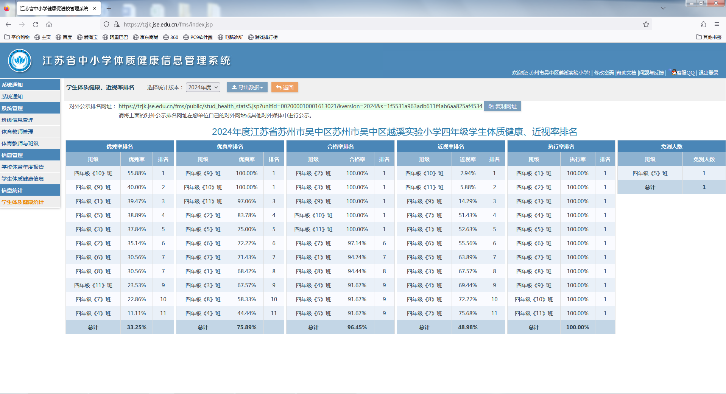Close the 江苏省中小学健康促进校管理系统 tab
The width and height of the screenshot is (726, 394).
click(x=95, y=8)
